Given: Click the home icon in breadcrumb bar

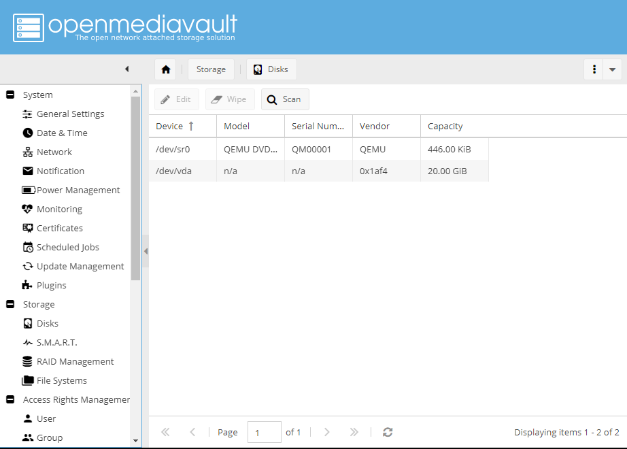Looking at the screenshot, I should pyautogui.click(x=165, y=69).
